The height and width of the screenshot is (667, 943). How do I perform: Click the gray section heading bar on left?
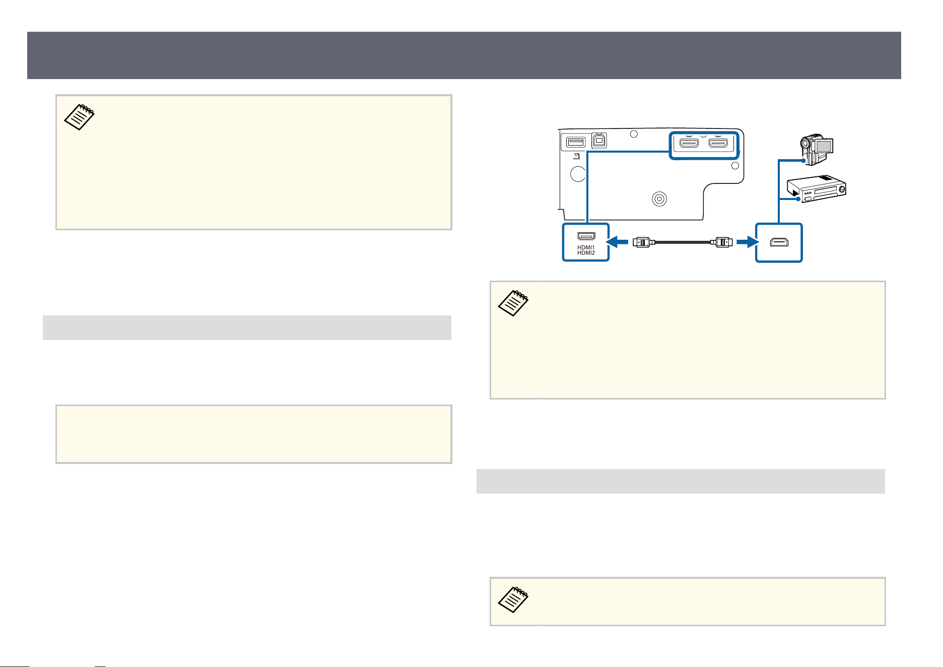pyautogui.click(x=247, y=327)
